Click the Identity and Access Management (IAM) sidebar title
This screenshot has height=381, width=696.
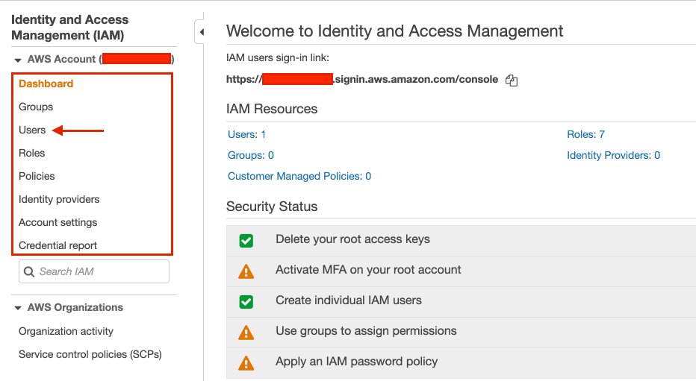[69, 28]
